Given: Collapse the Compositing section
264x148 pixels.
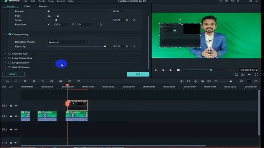Looking at the screenshot, I should pos(5,35).
